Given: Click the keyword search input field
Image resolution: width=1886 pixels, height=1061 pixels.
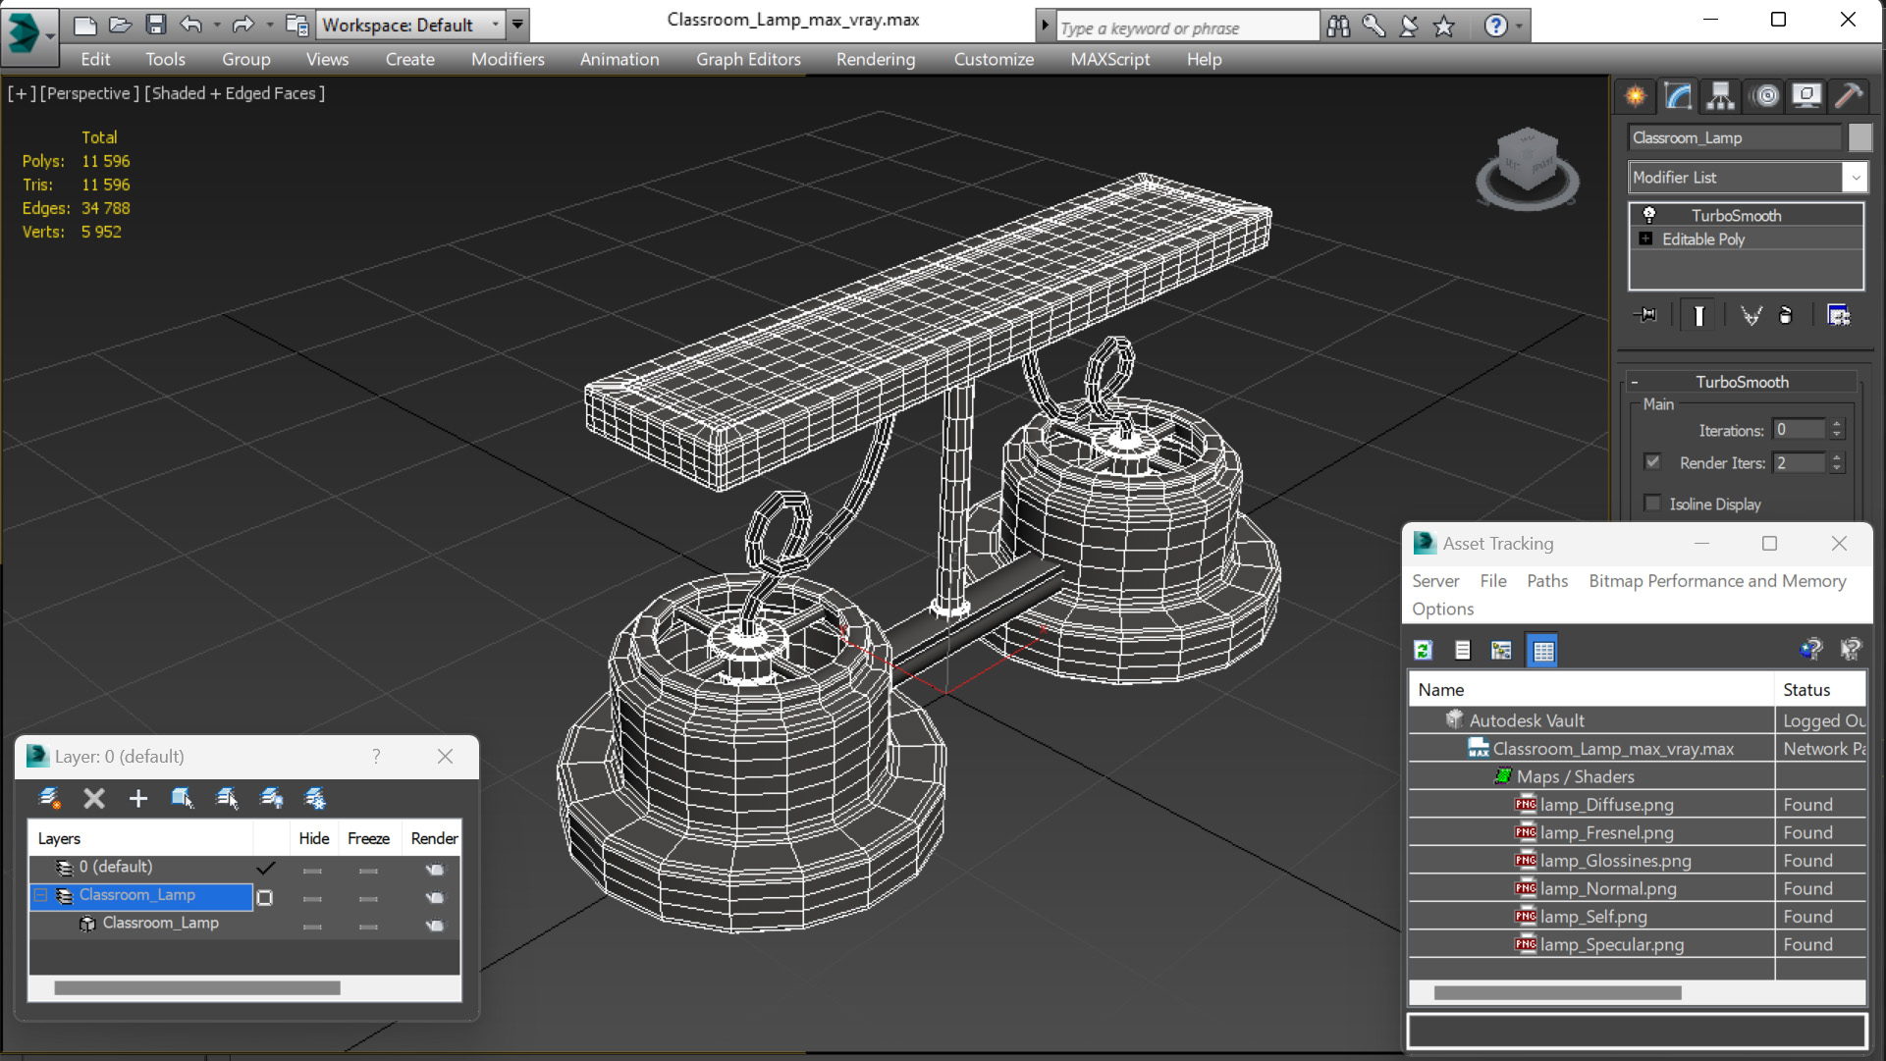Looking at the screenshot, I should click(1187, 27).
